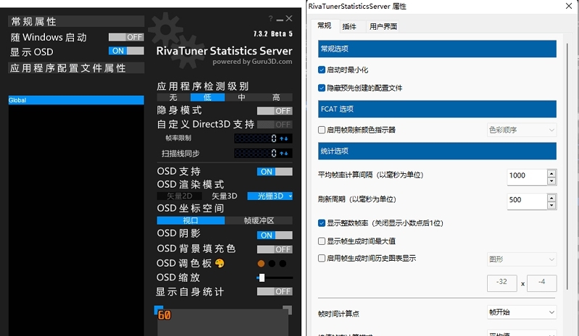
Task: Click the scanline sync value field
Action: (x=256, y=154)
